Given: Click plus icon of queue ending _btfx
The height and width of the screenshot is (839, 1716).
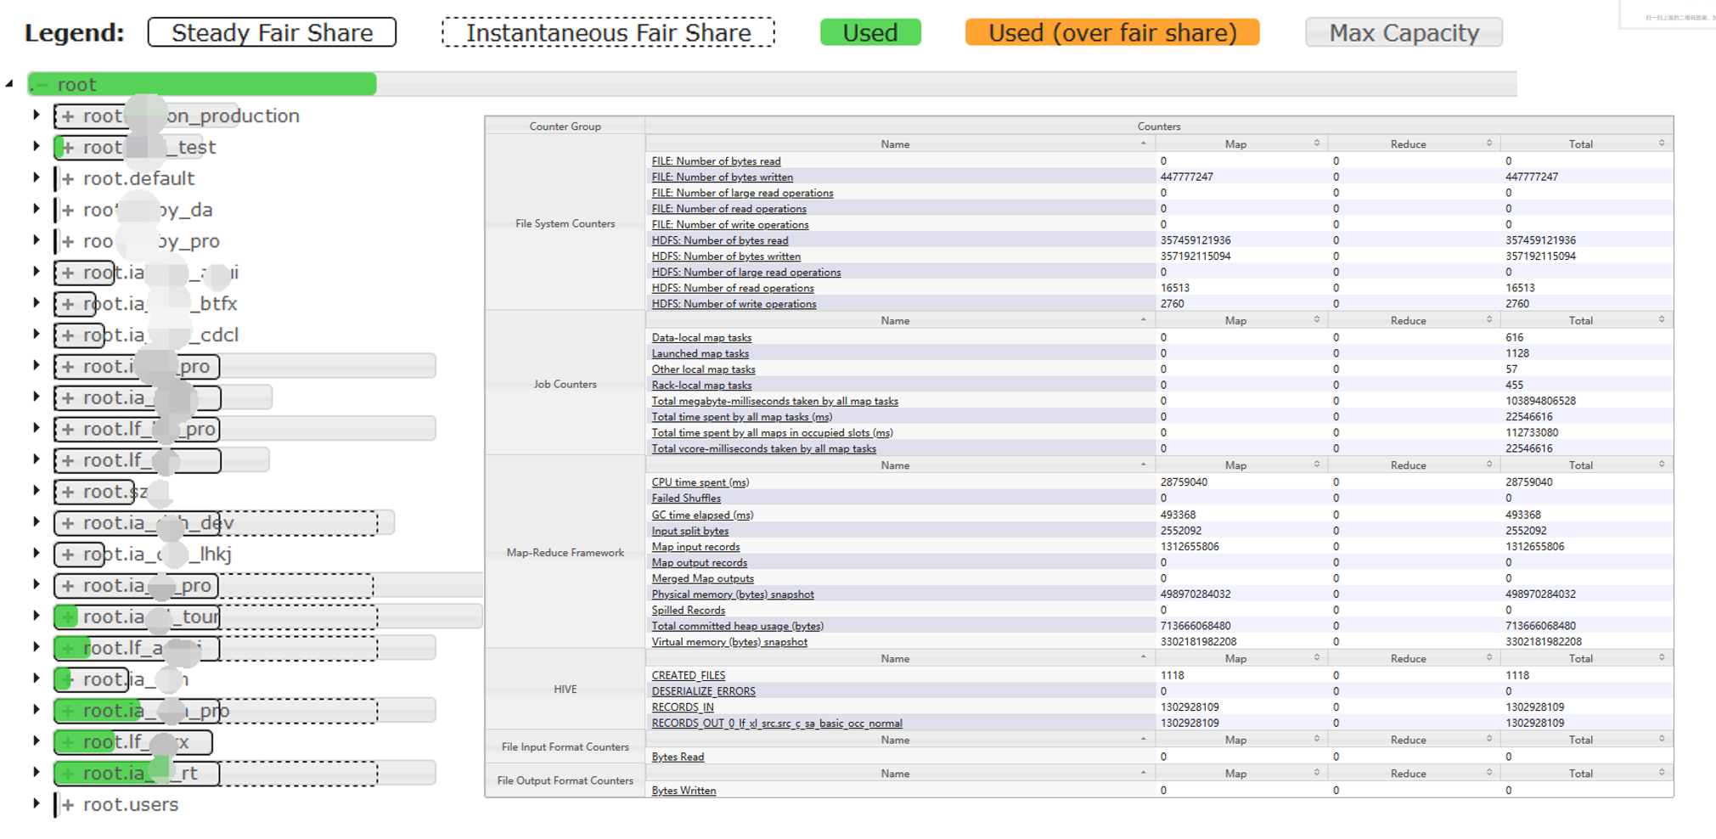Looking at the screenshot, I should (68, 303).
